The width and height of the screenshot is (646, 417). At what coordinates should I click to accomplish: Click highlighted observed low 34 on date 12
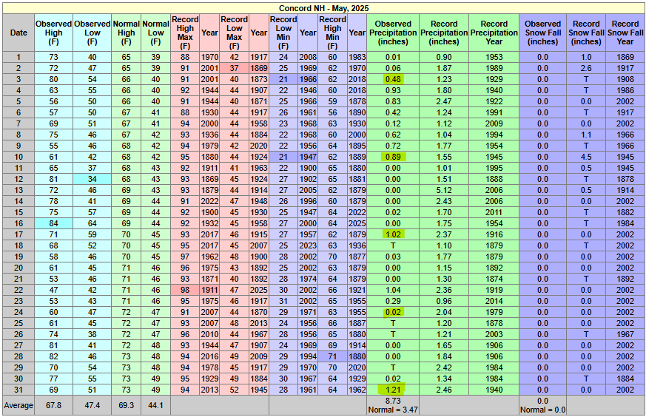point(92,179)
